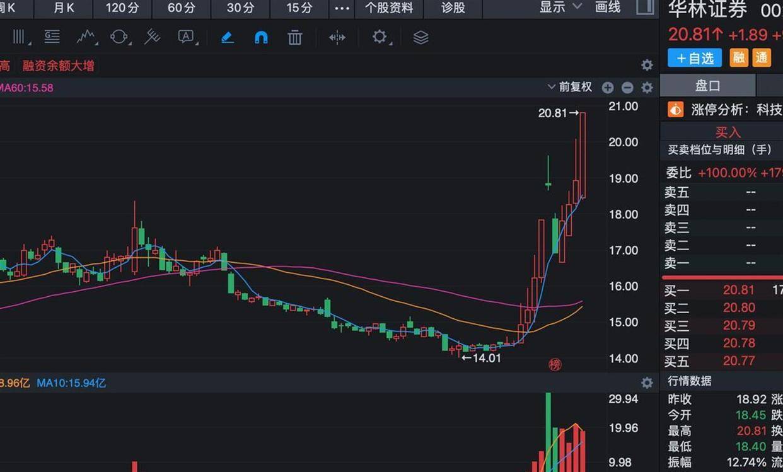
Task: Select the wave line drawing tool
Action: tap(86, 37)
